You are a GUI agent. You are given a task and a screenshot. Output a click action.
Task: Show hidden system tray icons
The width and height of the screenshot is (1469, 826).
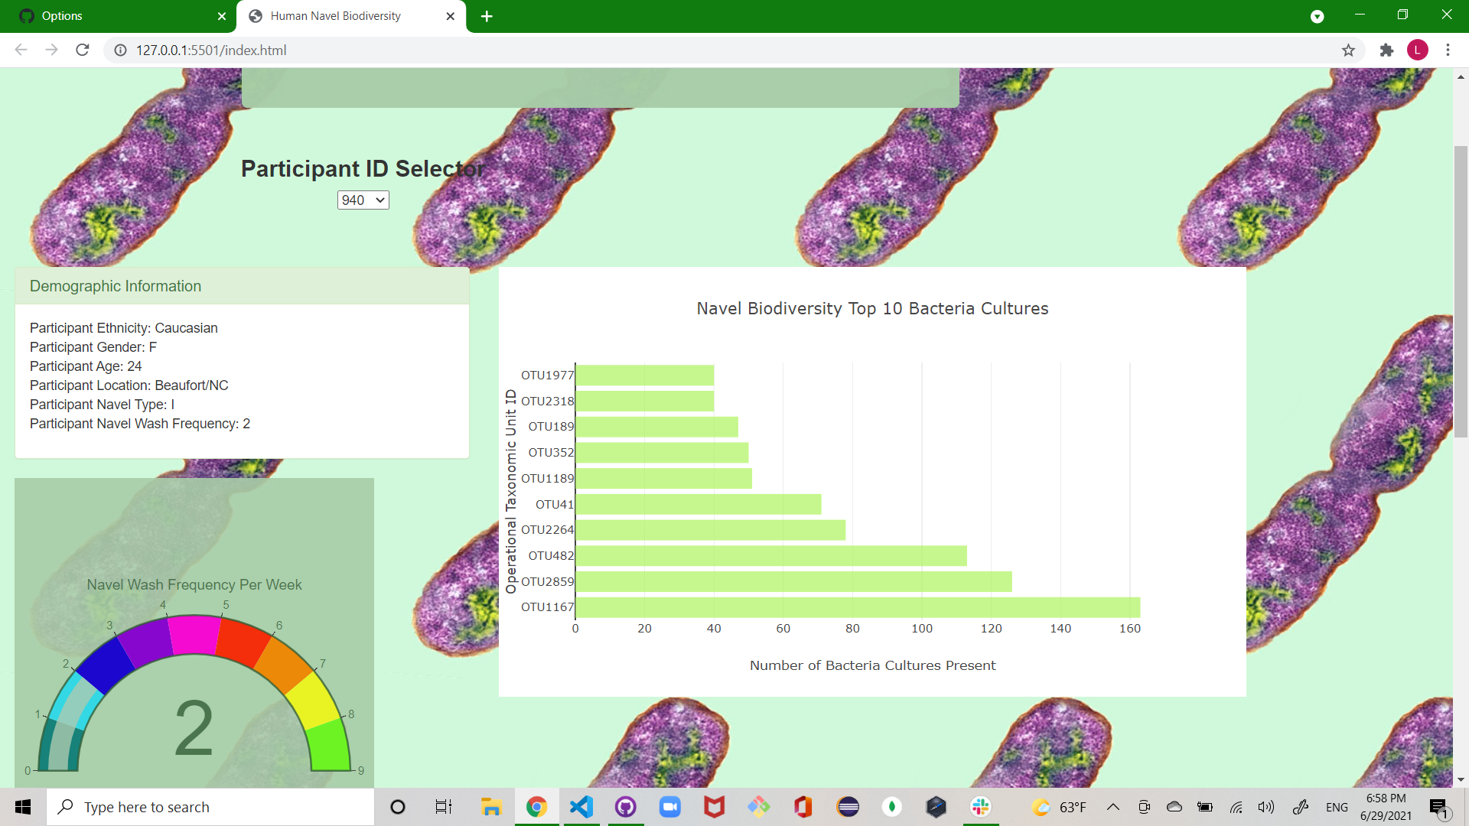(1113, 807)
